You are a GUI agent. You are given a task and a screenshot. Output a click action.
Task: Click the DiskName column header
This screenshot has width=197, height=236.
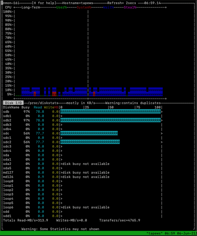(11, 107)
